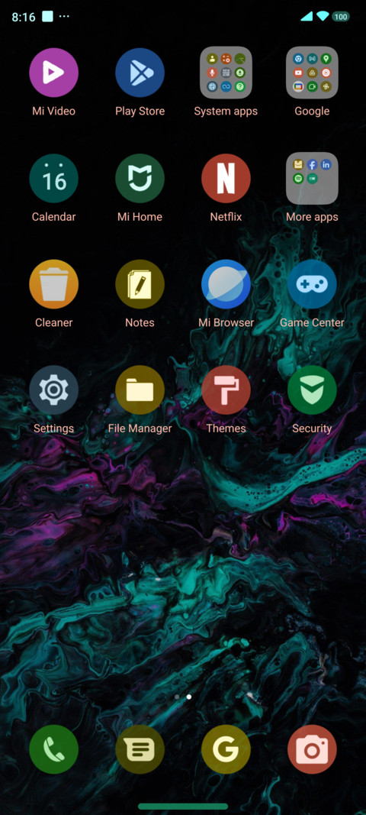Tap the "More apps" folder label
The height and width of the screenshot is (815, 366).
(x=312, y=217)
